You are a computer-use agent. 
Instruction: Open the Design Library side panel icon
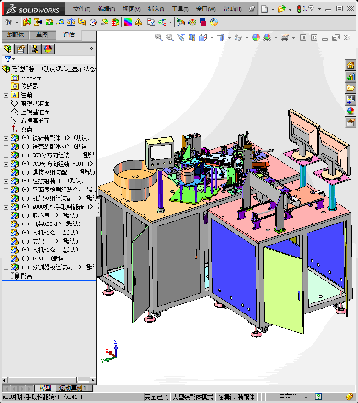(x=350, y=77)
